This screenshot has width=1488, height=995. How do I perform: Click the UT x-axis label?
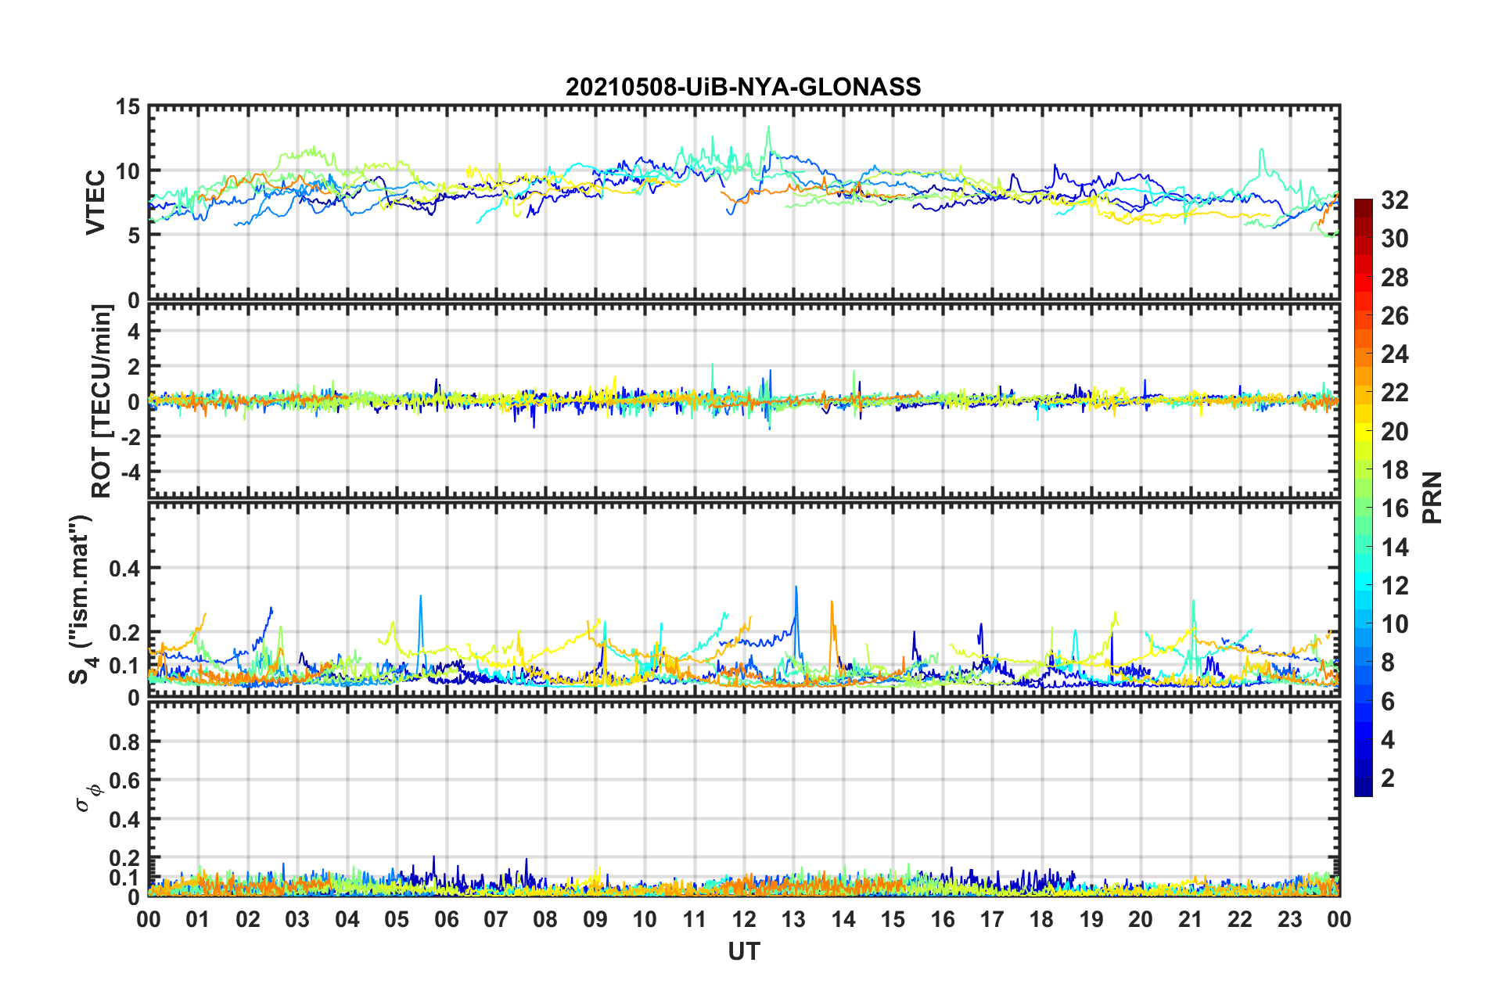(743, 951)
